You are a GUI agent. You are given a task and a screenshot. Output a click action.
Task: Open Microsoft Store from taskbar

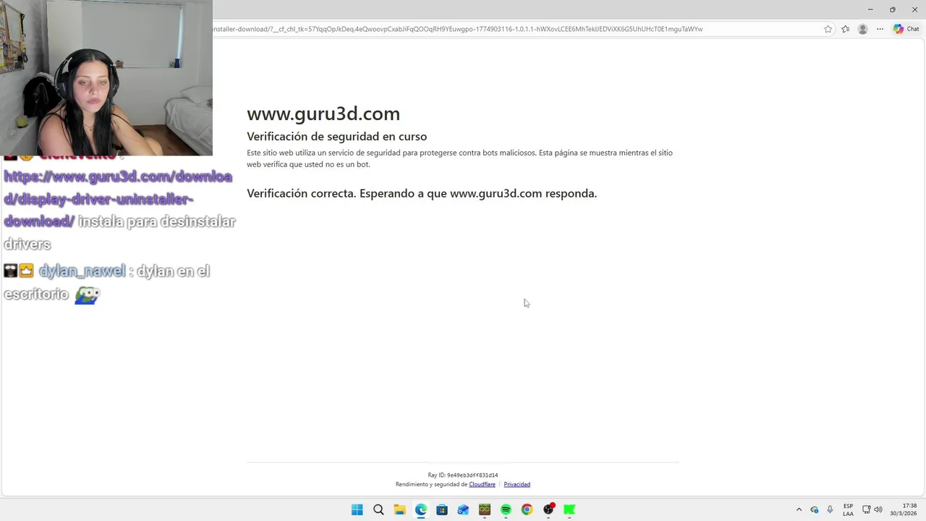coord(442,509)
